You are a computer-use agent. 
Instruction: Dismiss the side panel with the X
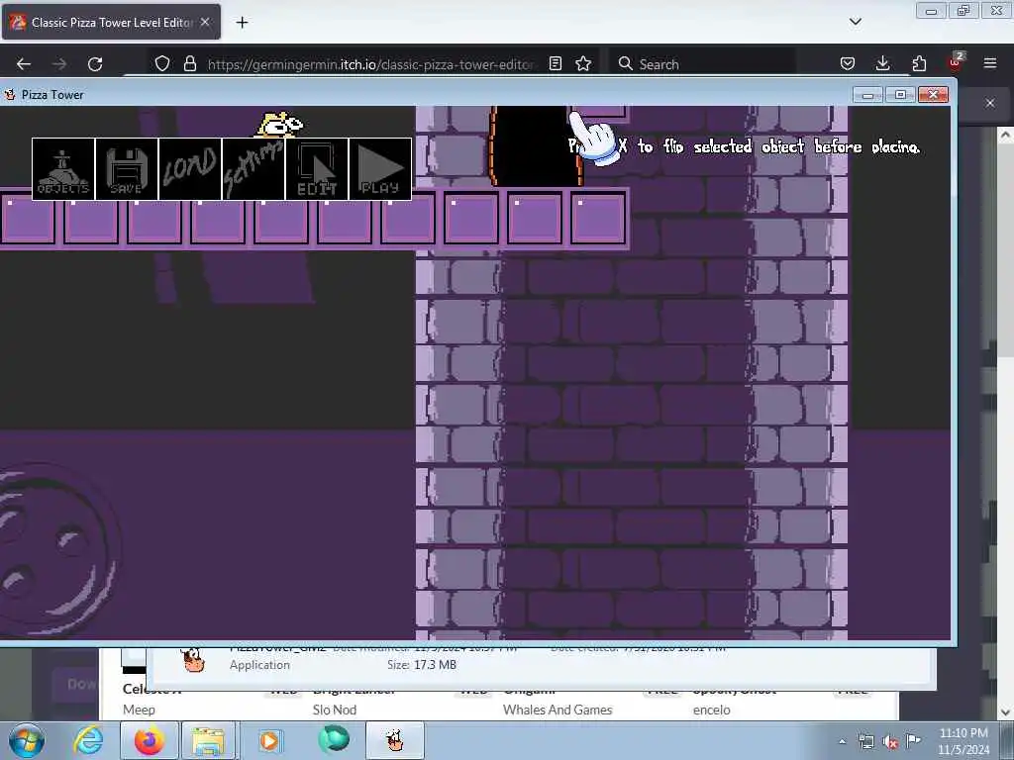[990, 103]
